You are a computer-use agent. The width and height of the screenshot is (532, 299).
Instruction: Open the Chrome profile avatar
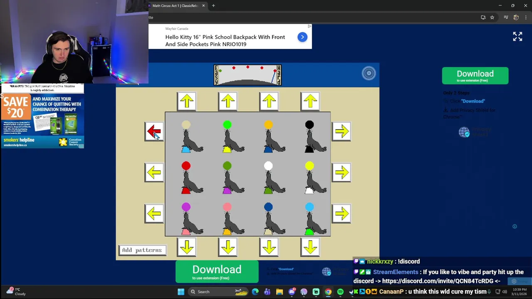pos(516,17)
